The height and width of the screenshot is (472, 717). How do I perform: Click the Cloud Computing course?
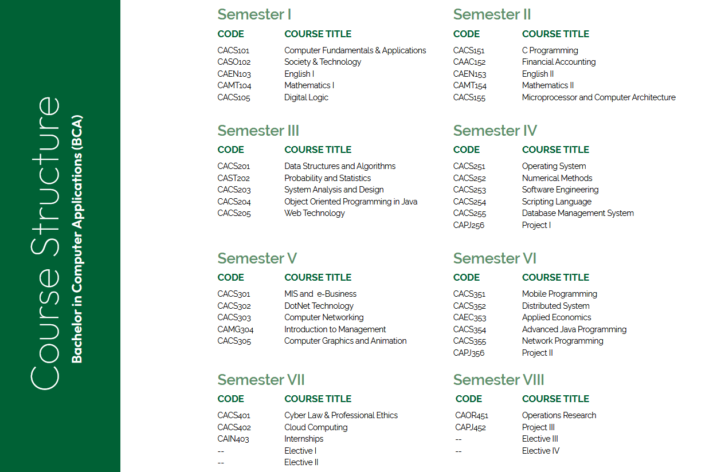click(x=316, y=427)
